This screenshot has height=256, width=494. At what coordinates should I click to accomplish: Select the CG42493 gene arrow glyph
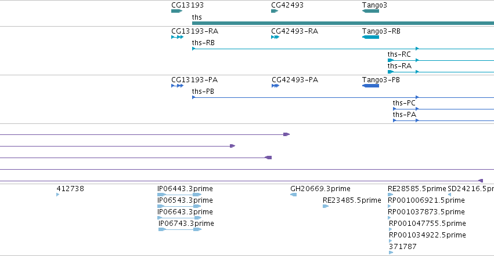275,11
